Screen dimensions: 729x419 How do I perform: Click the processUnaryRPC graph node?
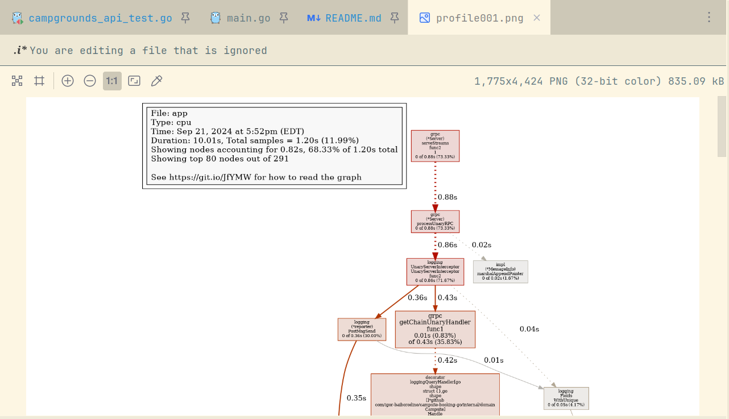point(435,221)
